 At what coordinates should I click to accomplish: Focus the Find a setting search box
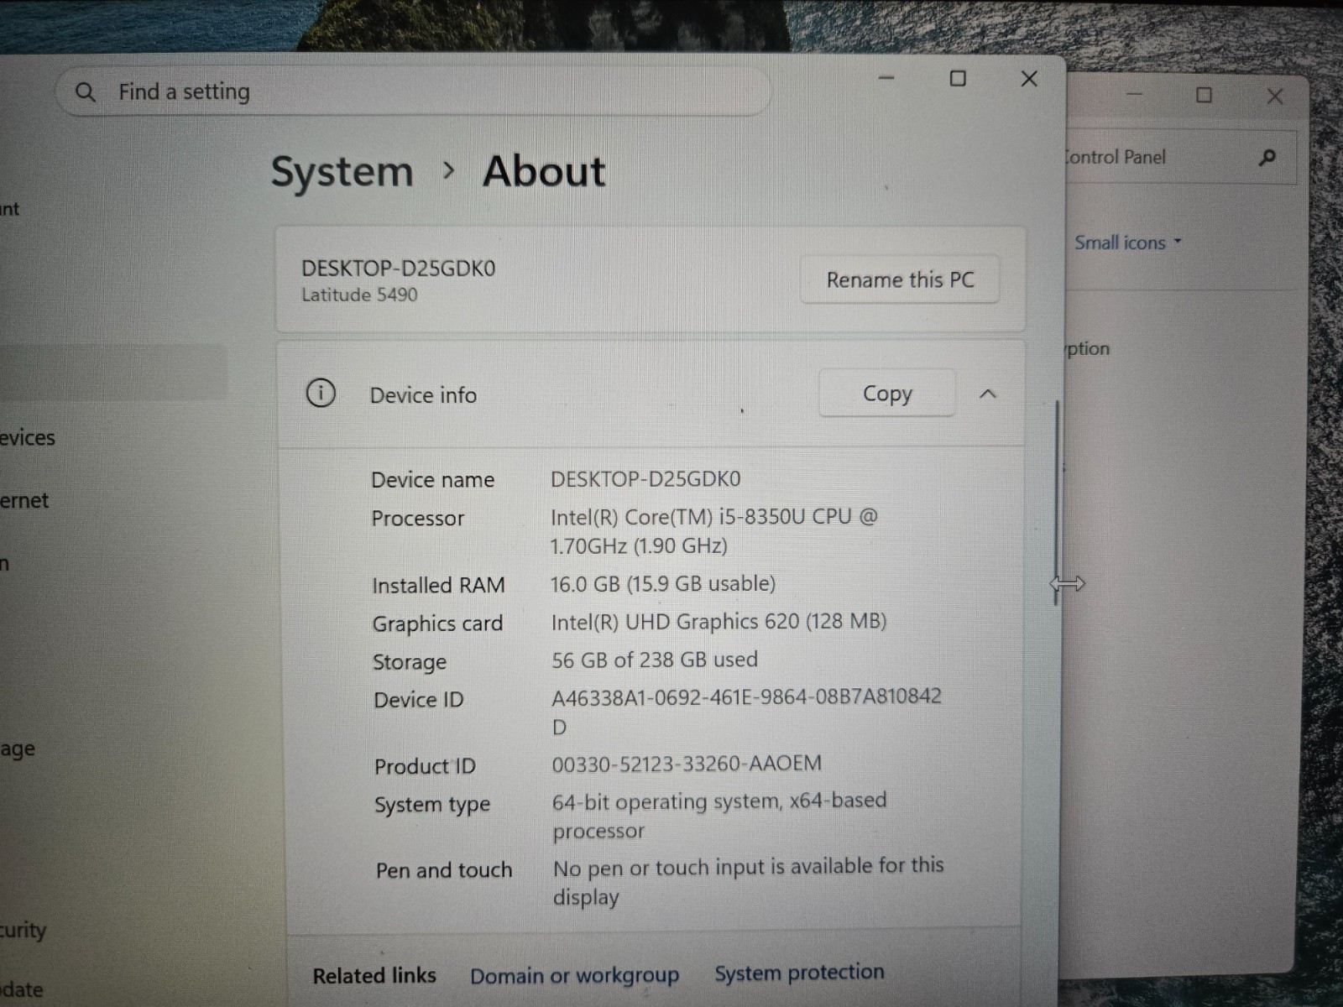tap(413, 91)
